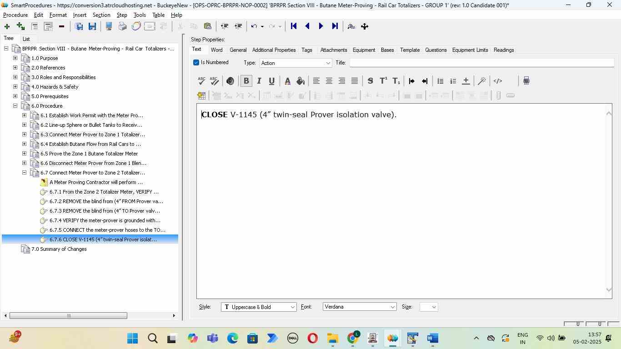This screenshot has width=621, height=349.
Task: Uncheck the Is Numbered checkbox
Action: coord(196,63)
